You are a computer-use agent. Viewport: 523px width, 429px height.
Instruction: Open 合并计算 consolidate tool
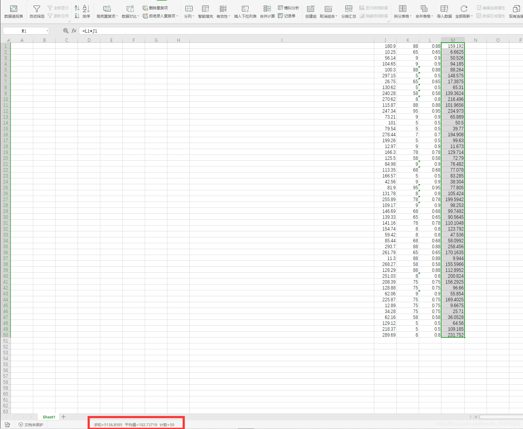pyautogui.click(x=267, y=11)
